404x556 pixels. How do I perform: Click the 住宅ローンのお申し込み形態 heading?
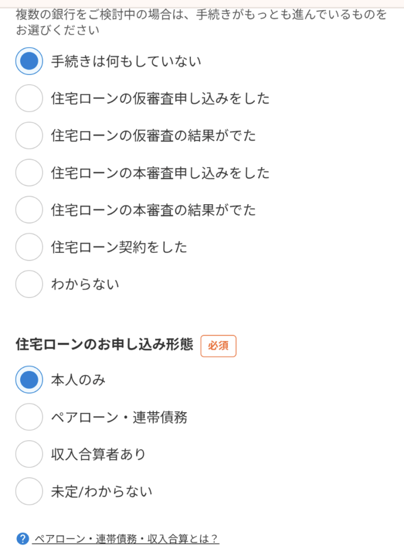pyautogui.click(x=104, y=345)
